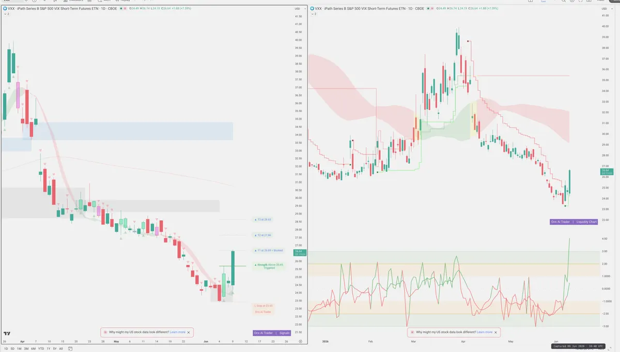620x352 pixels.
Task: Click Strength Above 25.65 Triggered label
Action: click(x=269, y=266)
